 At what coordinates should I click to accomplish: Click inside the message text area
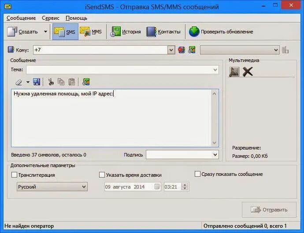(111, 118)
